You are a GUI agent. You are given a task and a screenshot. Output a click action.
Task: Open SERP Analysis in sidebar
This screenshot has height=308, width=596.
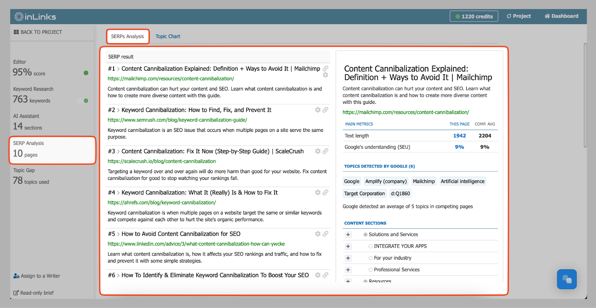coord(52,150)
